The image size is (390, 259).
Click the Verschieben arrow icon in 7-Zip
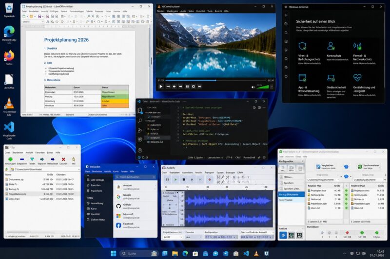pyautogui.click(x=53, y=159)
